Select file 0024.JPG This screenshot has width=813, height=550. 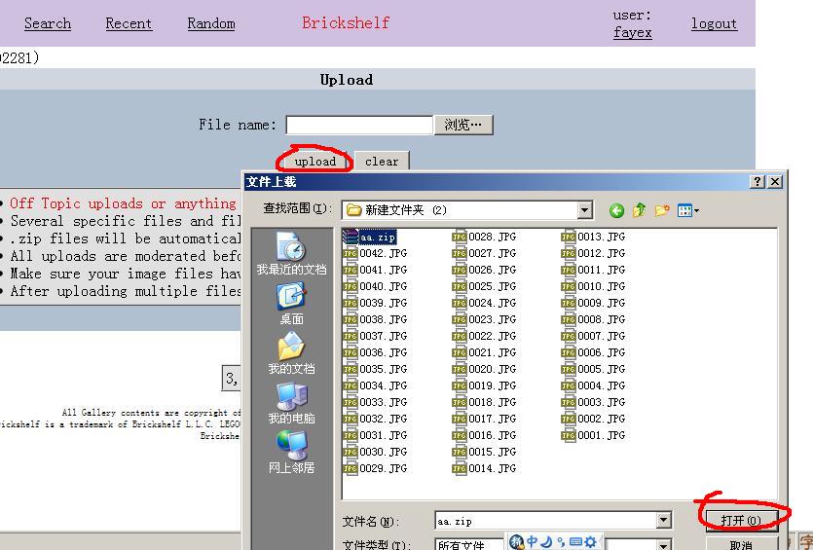click(x=484, y=304)
